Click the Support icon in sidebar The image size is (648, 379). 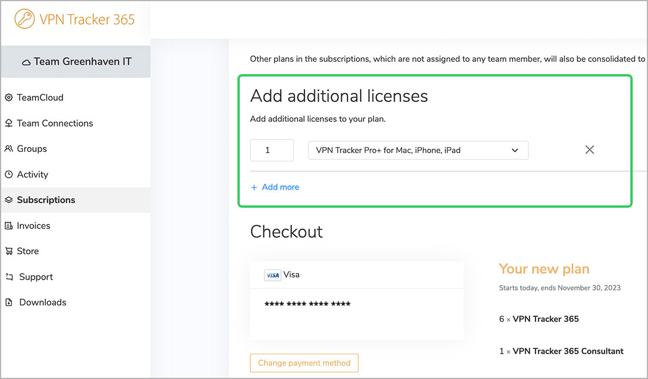pos(9,277)
